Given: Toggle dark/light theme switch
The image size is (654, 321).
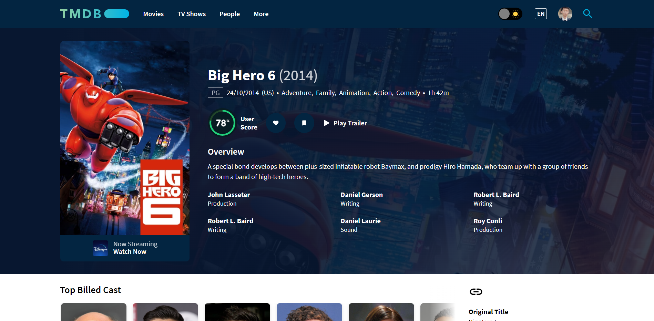Looking at the screenshot, I should (510, 14).
